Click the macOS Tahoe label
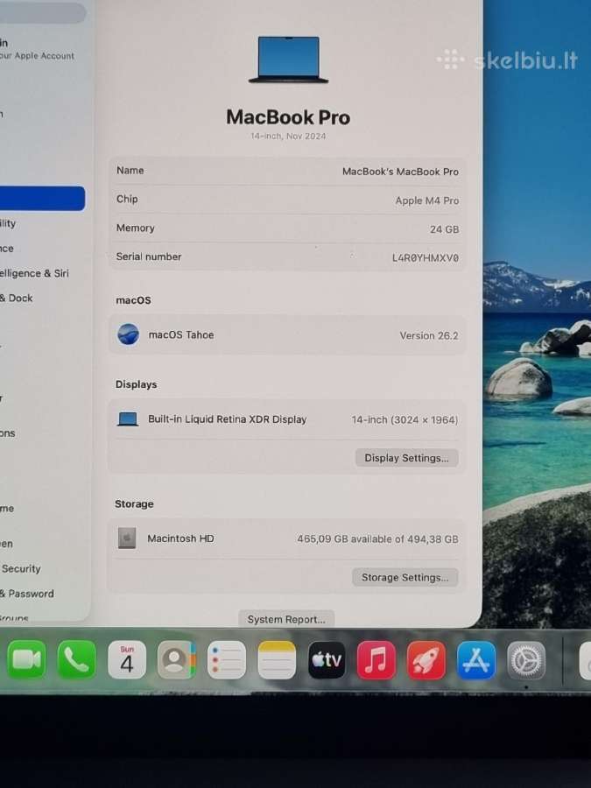 click(x=181, y=334)
